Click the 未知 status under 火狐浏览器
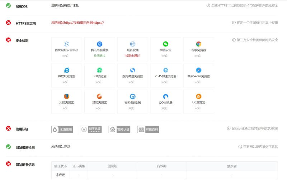The image size is (287, 180). point(65,108)
